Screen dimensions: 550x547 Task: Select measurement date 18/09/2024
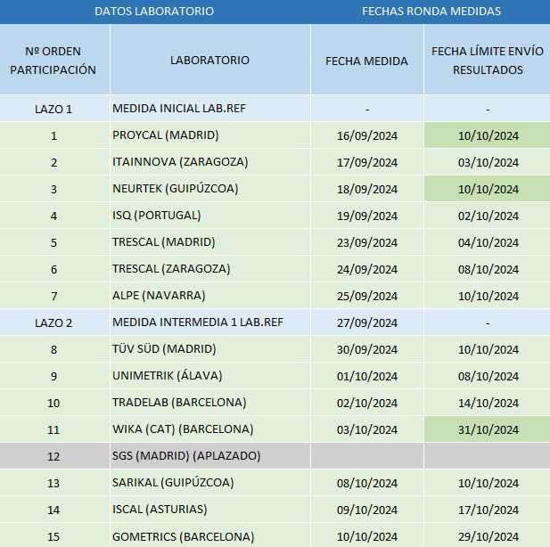coord(367,189)
